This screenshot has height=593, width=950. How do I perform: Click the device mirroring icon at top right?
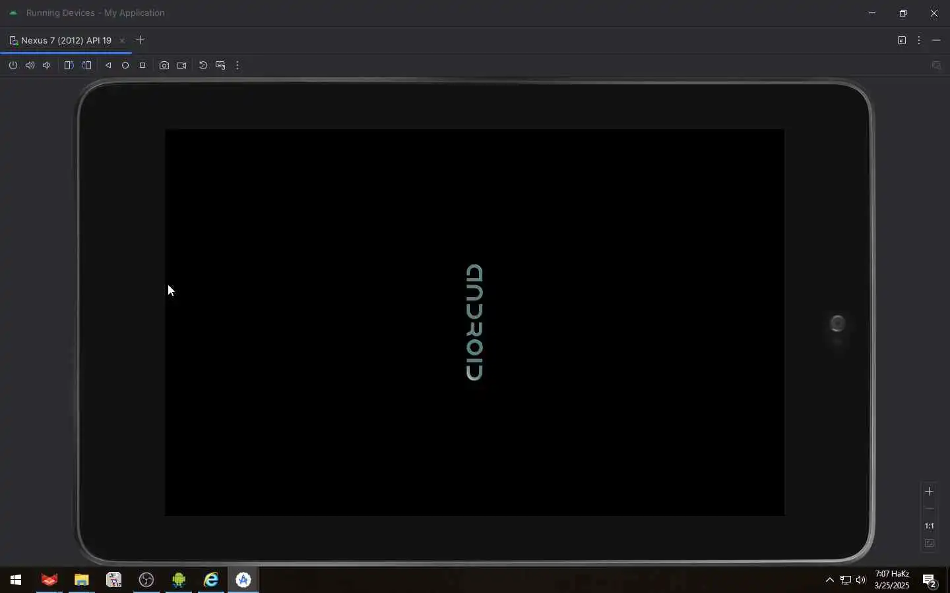coord(936,65)
